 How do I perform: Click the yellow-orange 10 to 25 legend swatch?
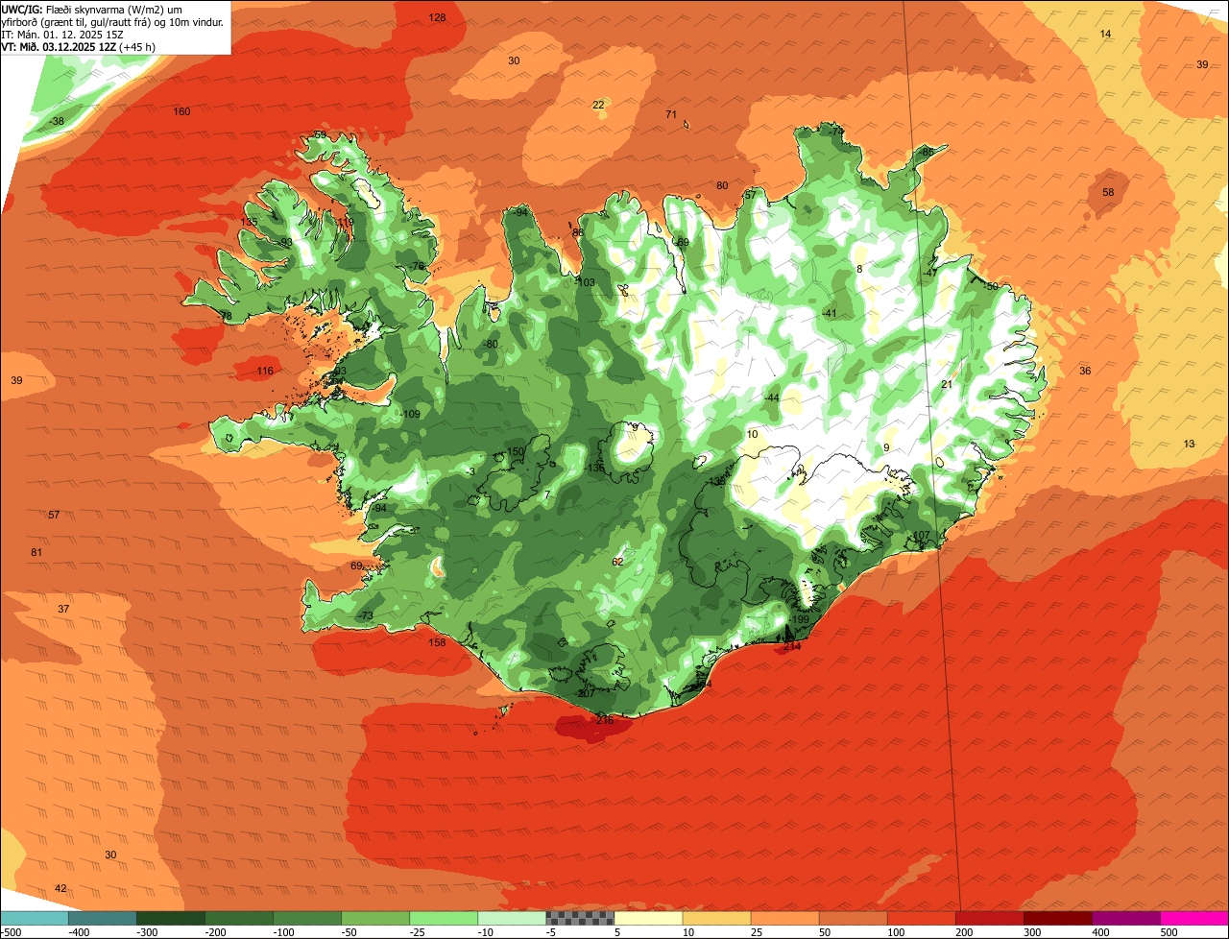[716, 919]
